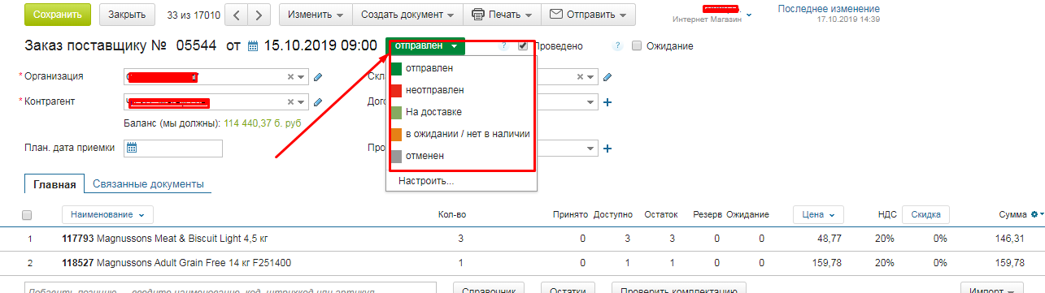Edit Контрагент with the pencil icon
Viewport: 1045px width, 293px height.
point(318,103)
